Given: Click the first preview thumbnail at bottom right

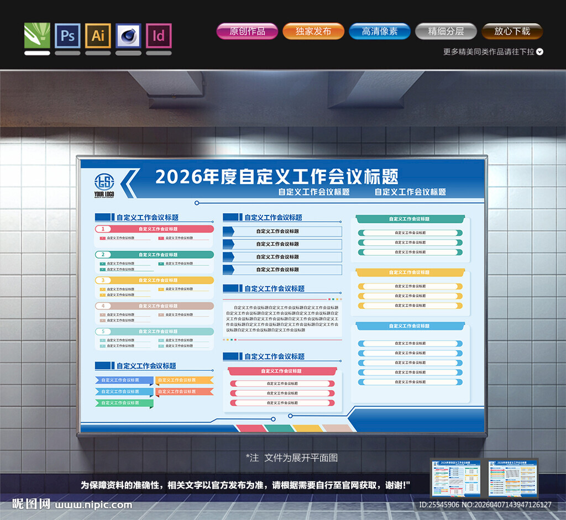Looking at the screenshot, I should pos(456,478).
